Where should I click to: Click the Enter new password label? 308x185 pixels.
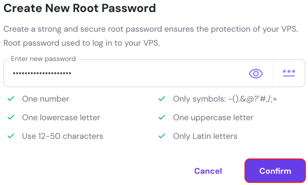coord(43,59)
